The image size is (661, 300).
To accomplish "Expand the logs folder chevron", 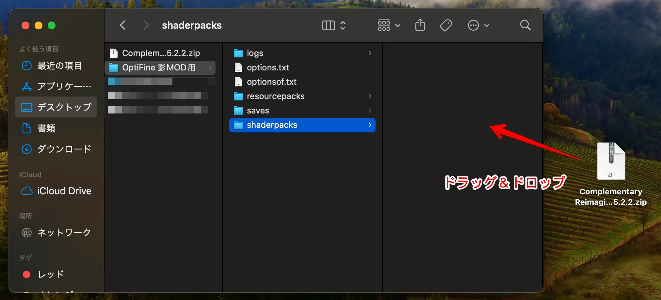I will (370, 53).
